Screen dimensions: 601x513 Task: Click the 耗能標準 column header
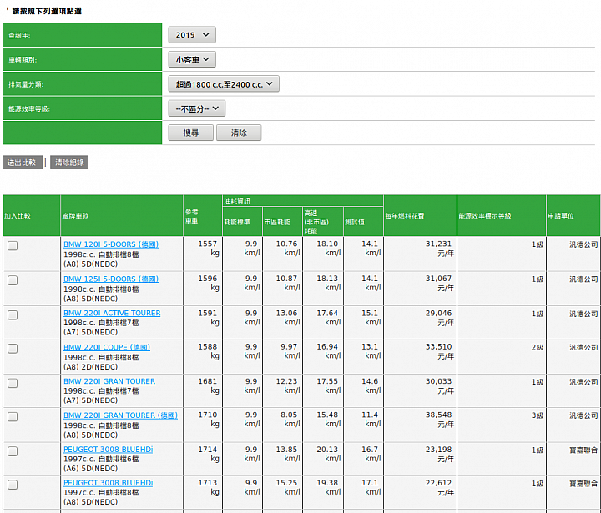[243, 221]
